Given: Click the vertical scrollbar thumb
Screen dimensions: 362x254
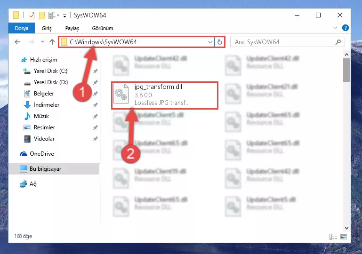Looking at the screenshot, I should (346, 70).
